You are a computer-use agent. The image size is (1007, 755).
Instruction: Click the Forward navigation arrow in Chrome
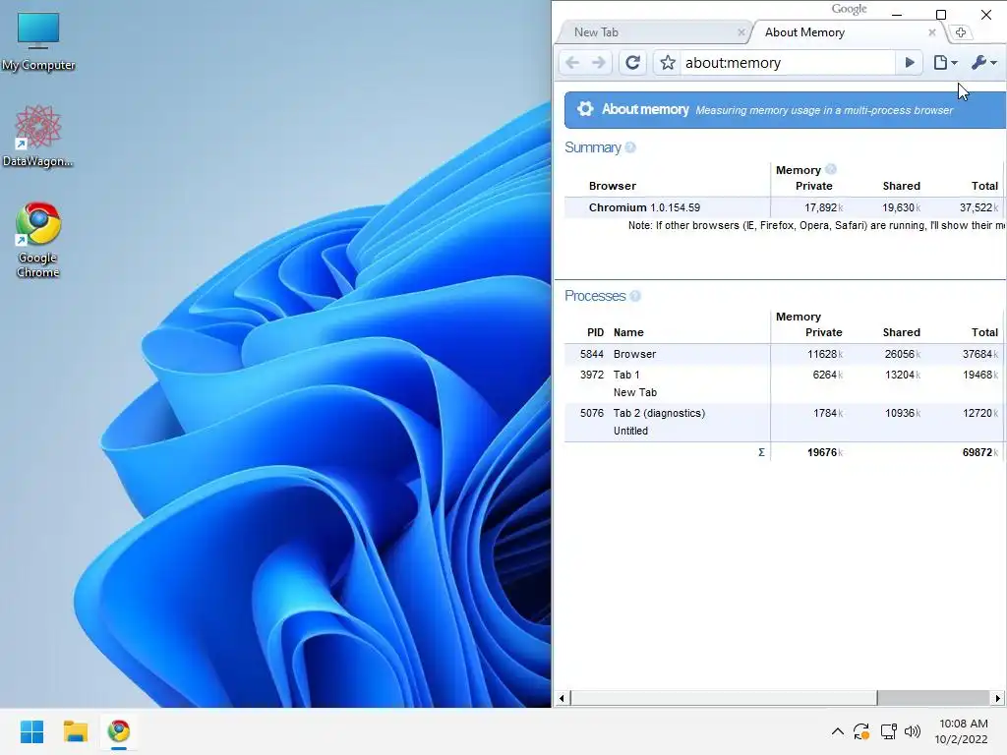coord(599,62)
